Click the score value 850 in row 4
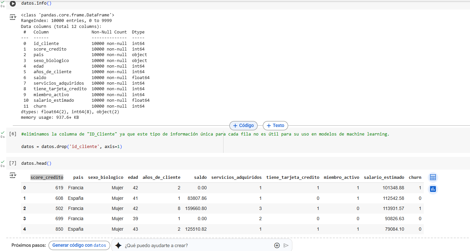This screenshot has height=251, width=470. point(59,229)
